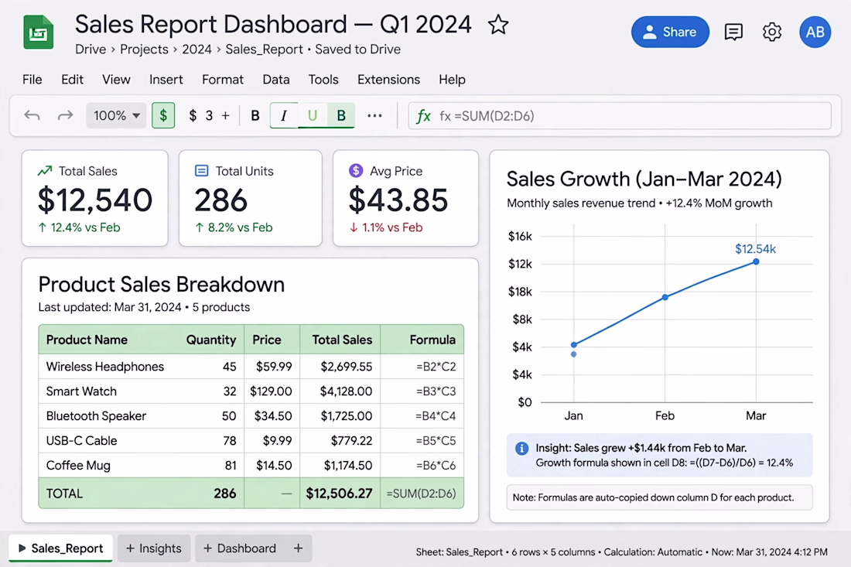Click the undo arrow icon
The width and height of the screenshot is (851, 567).
pos(32,115)
